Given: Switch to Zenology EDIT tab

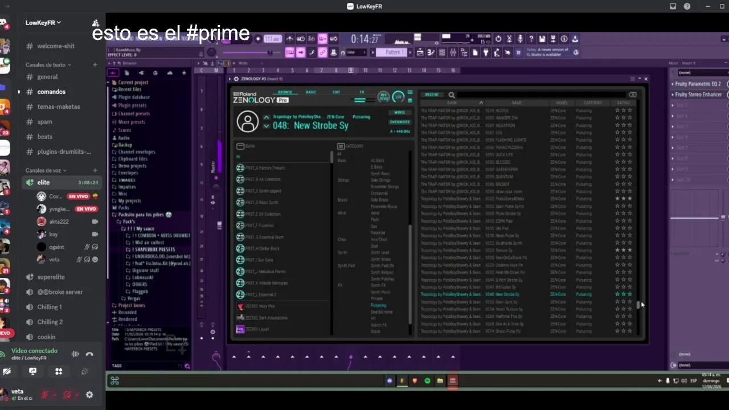Looking at the screenshot, I should 336,92.
